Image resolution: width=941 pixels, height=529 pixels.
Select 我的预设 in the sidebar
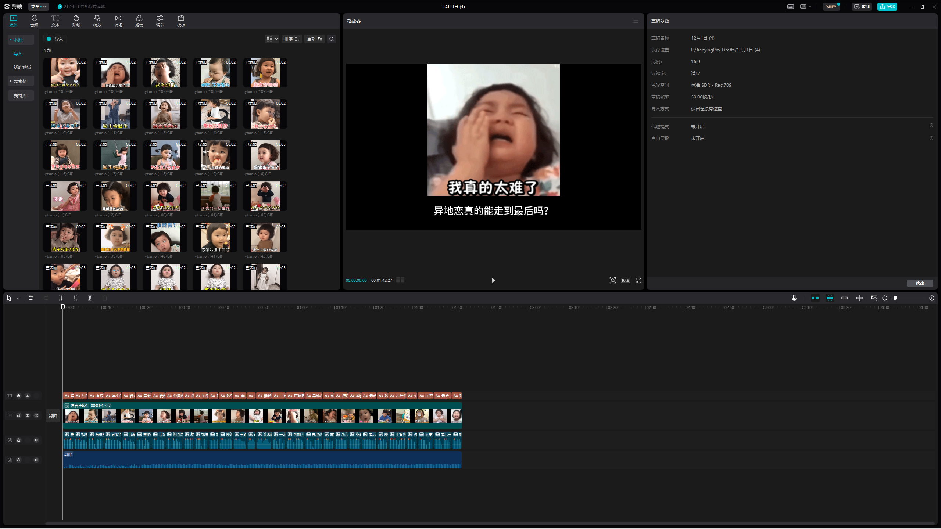22,67
